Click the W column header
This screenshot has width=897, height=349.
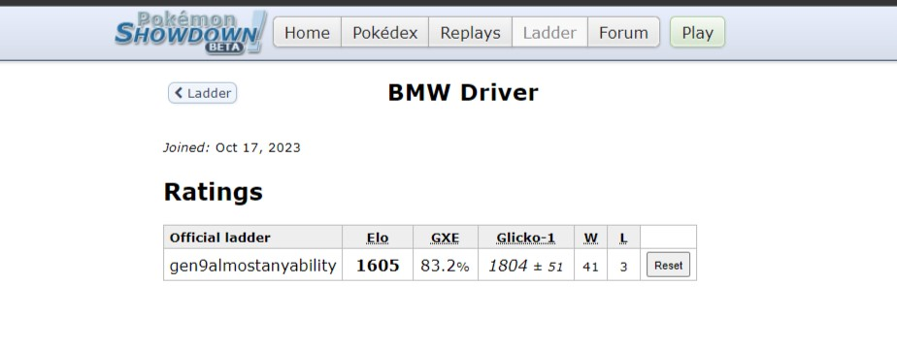click(590, 238)
